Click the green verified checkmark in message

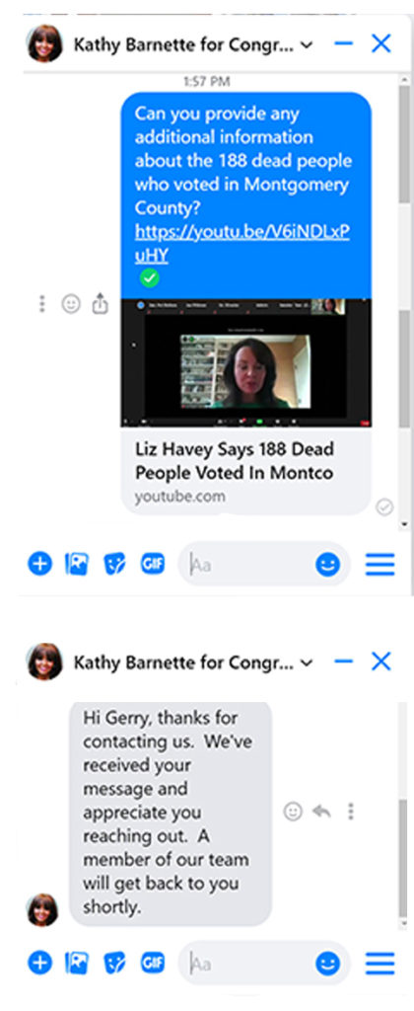point(150,277)
